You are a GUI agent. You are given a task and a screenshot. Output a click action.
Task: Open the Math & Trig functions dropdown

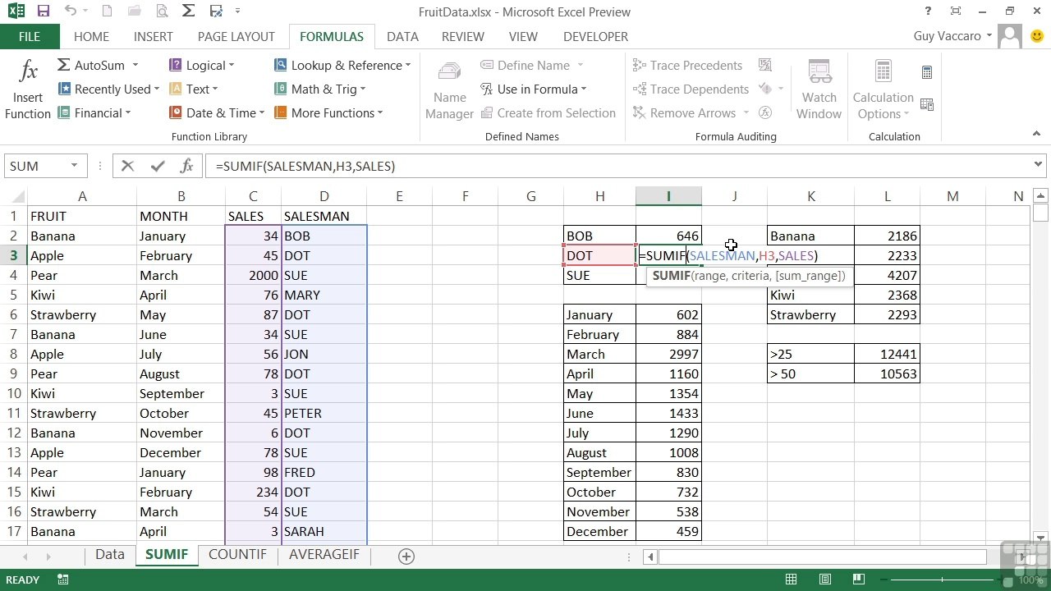(x=320, y=89)
